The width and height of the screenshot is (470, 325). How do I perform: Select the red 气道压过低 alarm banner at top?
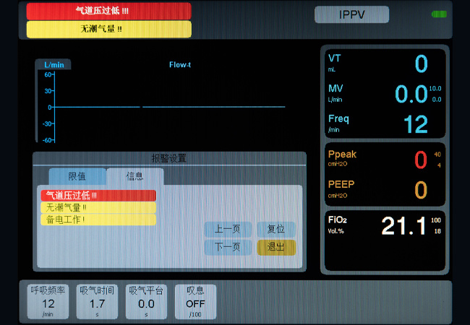tap(109, 11)
